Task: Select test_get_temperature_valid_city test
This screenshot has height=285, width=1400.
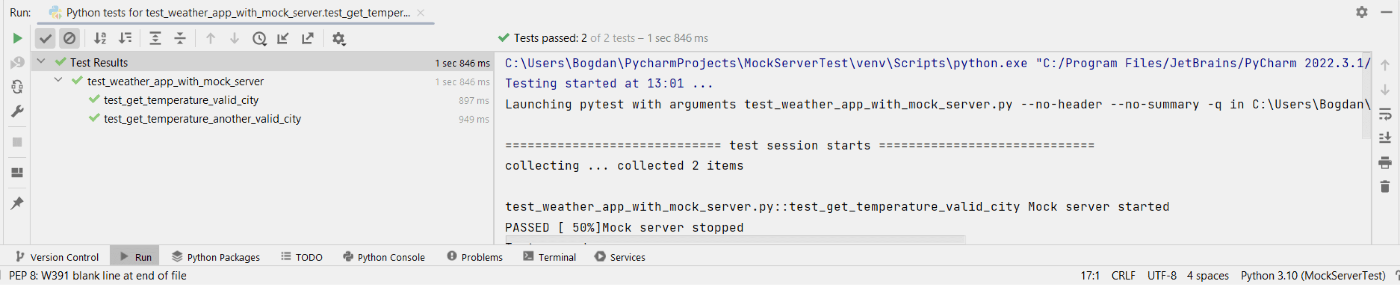Action: click(x=181, y=100)
